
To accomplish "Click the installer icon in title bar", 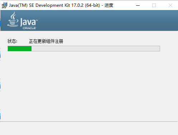I will click(x=4, y=5).
